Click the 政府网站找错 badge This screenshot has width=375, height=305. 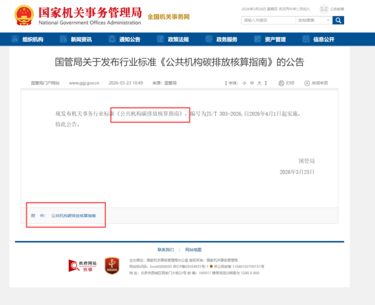click(80, 266)
